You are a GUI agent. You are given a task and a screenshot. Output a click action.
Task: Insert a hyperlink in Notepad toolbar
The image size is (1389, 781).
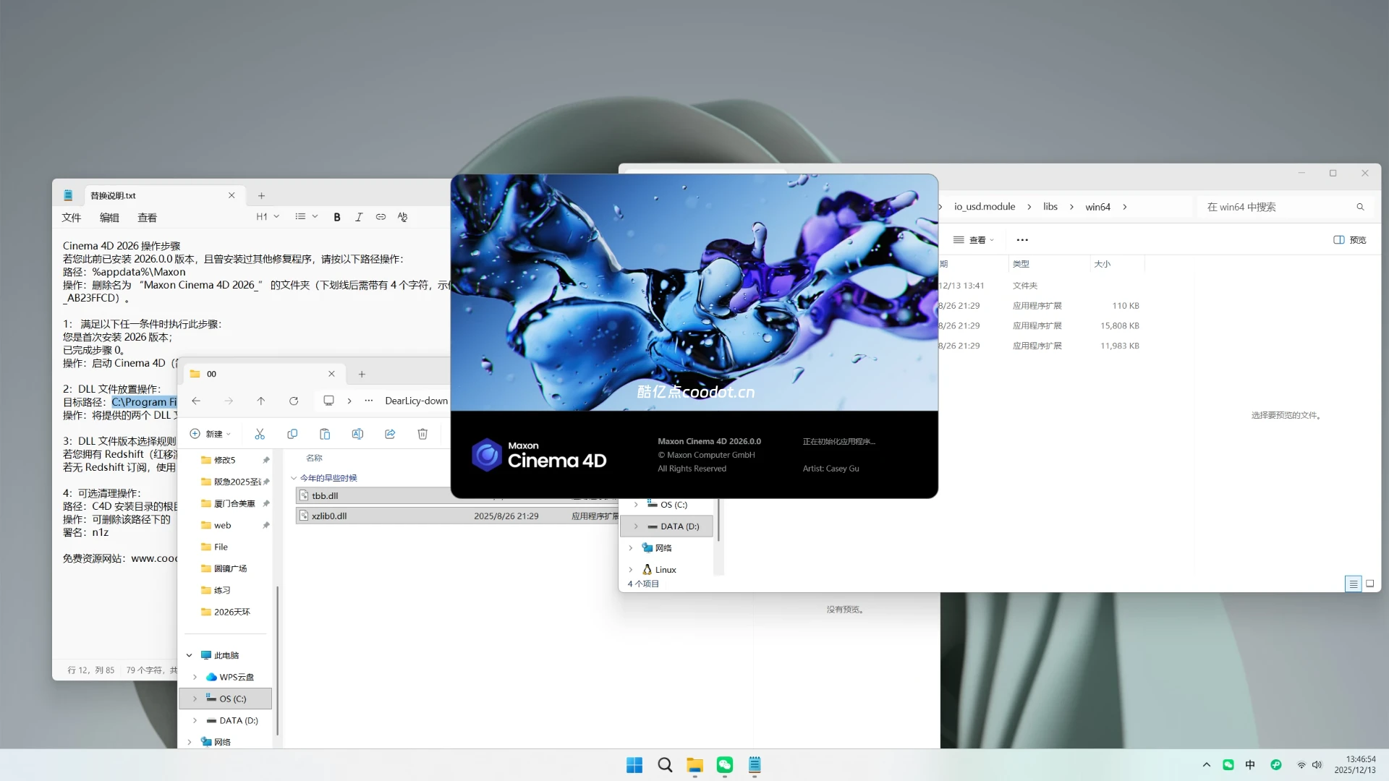point(381,216)
